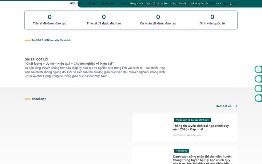Open the Giới thiệu menu item

[x=76, y=3]
